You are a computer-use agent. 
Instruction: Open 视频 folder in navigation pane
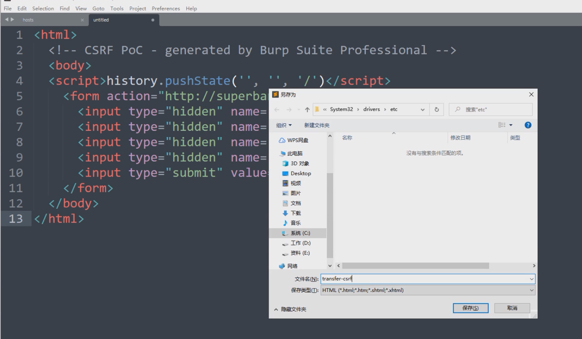[x=292, y=183]
